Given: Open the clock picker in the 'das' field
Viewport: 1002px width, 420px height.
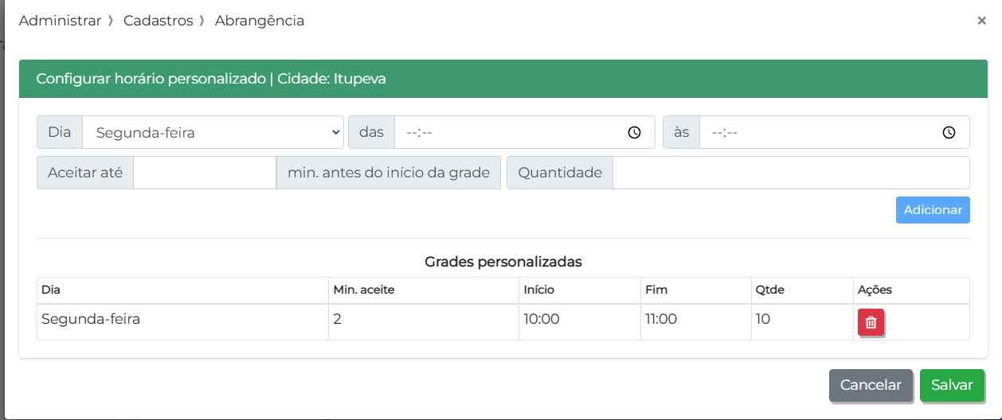Looking at the screenshot, I should [x=634, y=133].
